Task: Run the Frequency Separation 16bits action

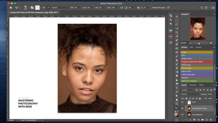Action: coord(197,61)
